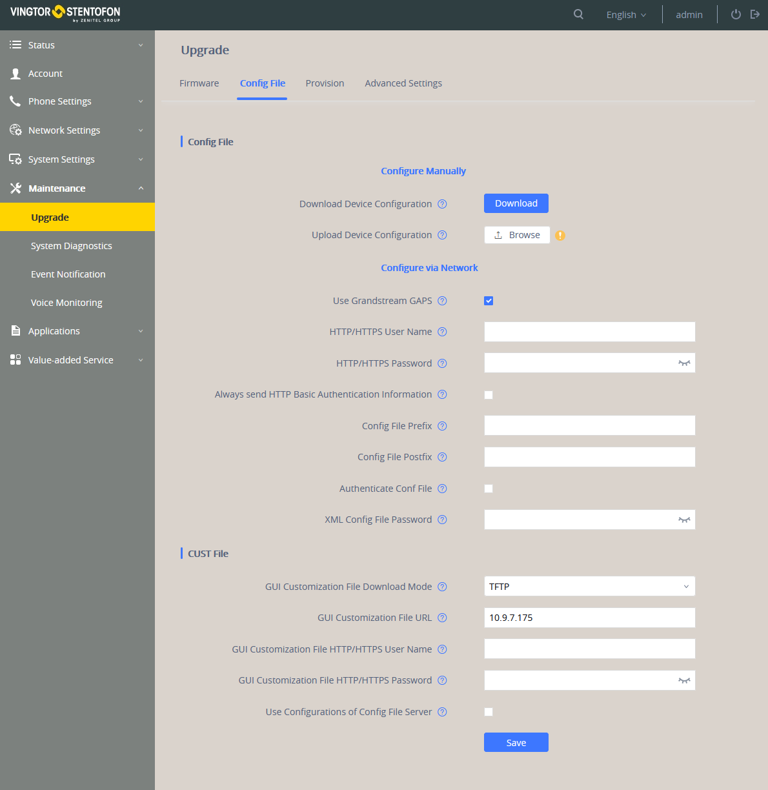Switch to the Provision tab

(x=325, y=83)
